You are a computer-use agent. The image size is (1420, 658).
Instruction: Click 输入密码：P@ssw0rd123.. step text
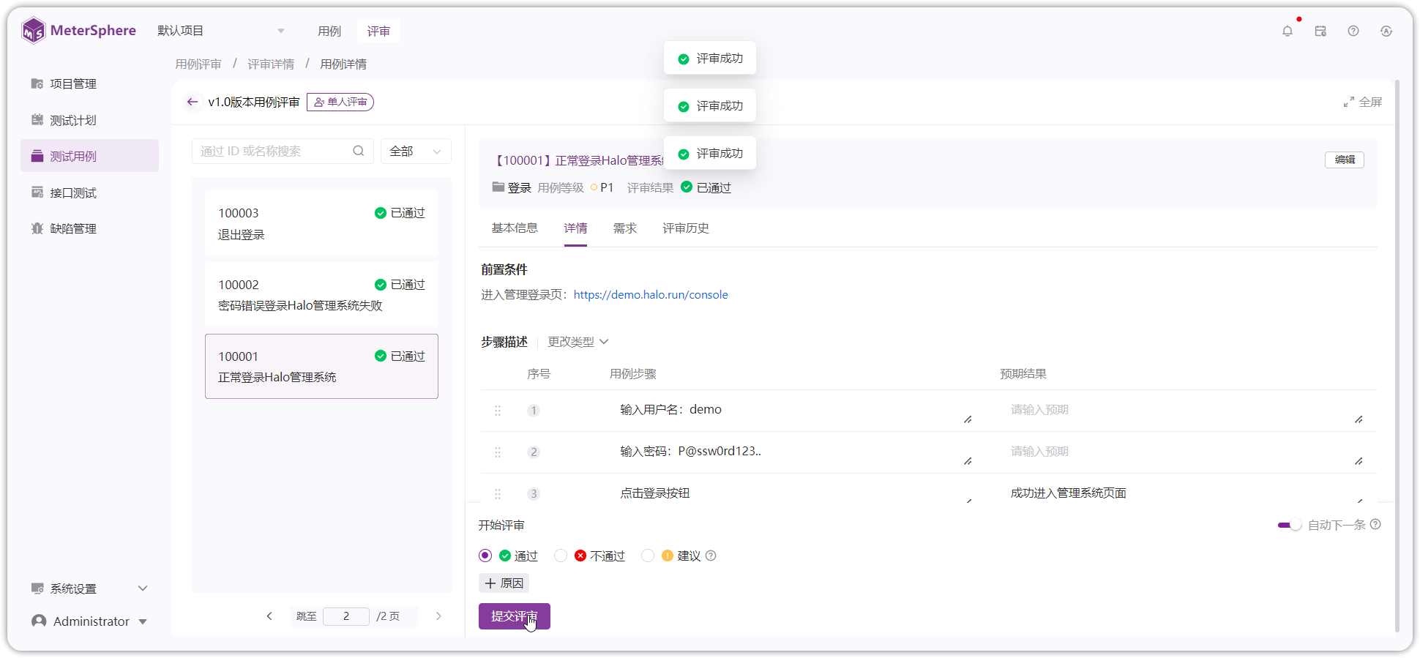click(690, 452)
